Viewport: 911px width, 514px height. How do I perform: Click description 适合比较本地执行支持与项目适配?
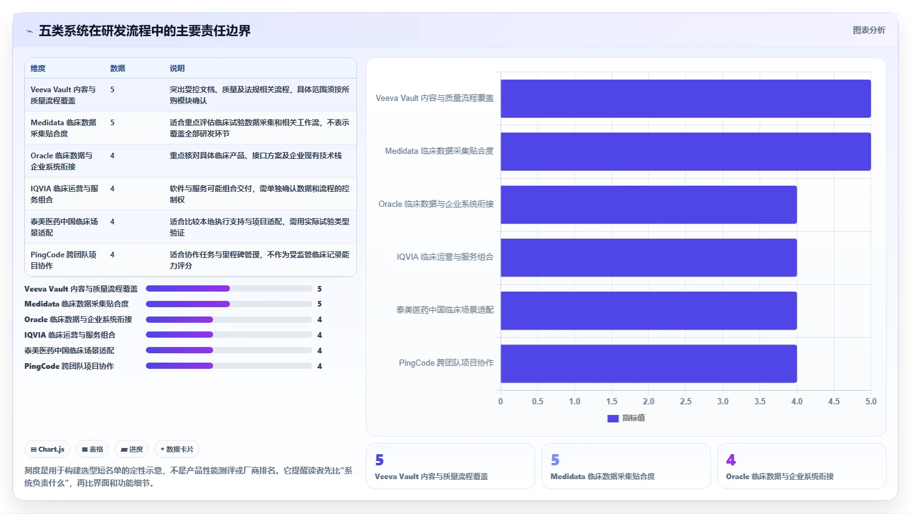pyautogui.click(x=259, y=227)
